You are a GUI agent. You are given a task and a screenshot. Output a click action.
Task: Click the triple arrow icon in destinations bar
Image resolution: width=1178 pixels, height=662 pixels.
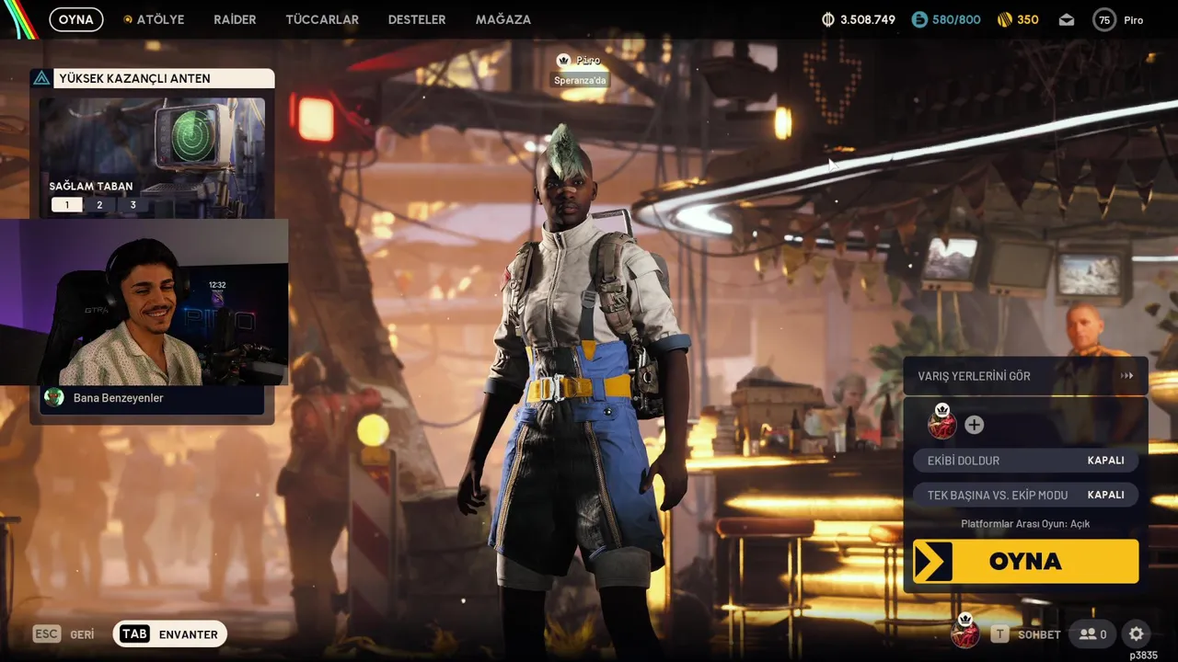[x=1126, y=376]
